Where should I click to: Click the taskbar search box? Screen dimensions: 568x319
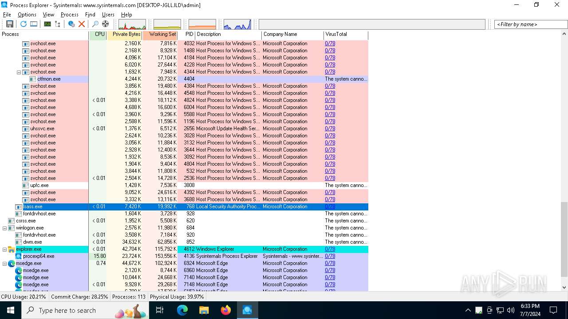coord(86,310)
